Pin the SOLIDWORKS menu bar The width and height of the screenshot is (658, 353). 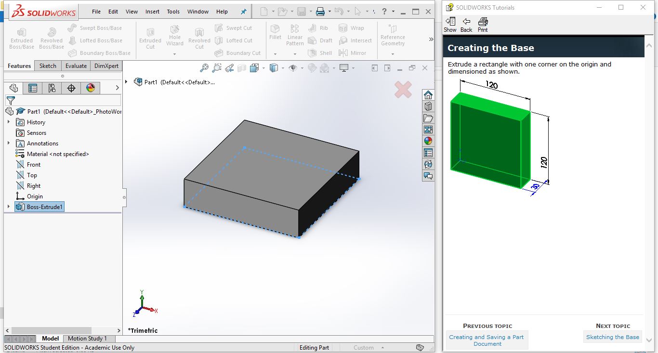coord(243,12)
